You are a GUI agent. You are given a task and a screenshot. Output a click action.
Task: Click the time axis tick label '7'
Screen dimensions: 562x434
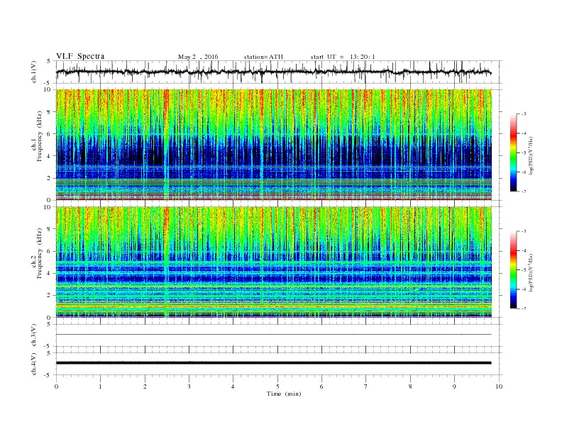click(x=366, y=386)
